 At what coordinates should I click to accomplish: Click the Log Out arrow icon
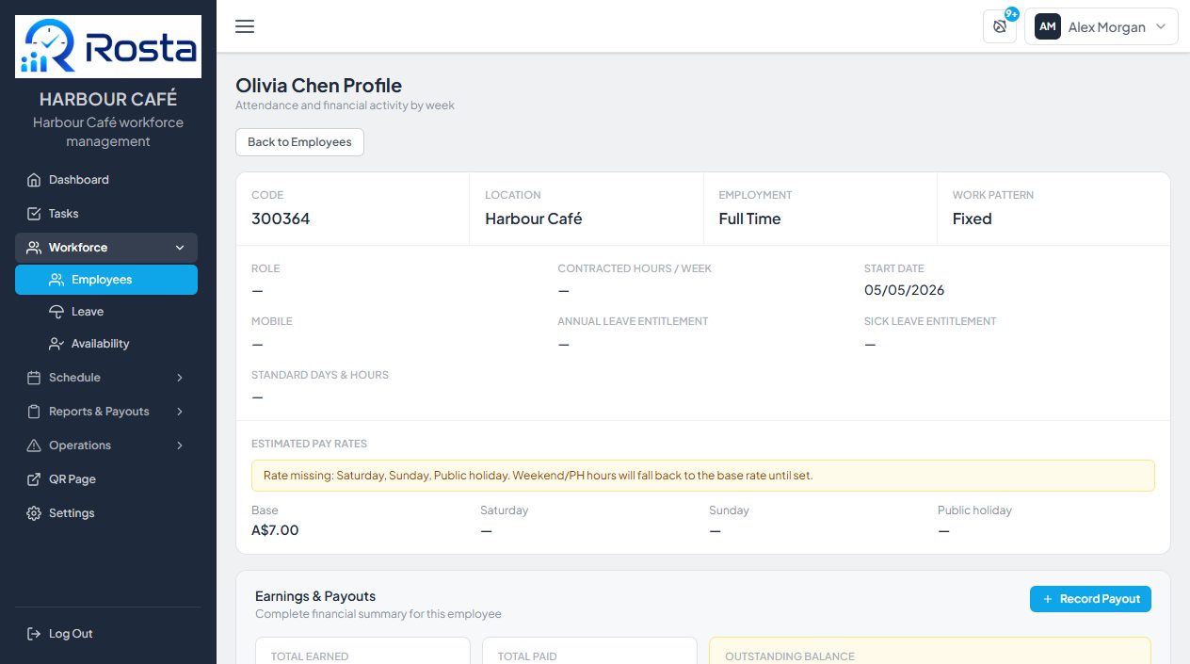(34, 634)
